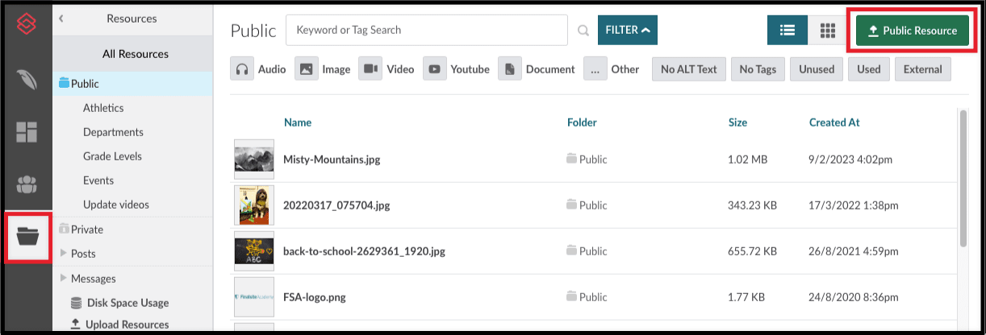Click the Keyword or Tag Search field

[427, 30]
